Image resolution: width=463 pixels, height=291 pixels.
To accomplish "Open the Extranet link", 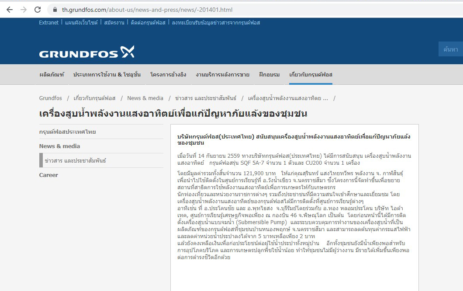I will [48, 23].
